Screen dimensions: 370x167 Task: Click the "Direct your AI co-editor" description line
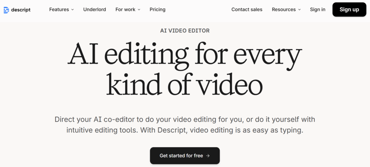(185, 119)
